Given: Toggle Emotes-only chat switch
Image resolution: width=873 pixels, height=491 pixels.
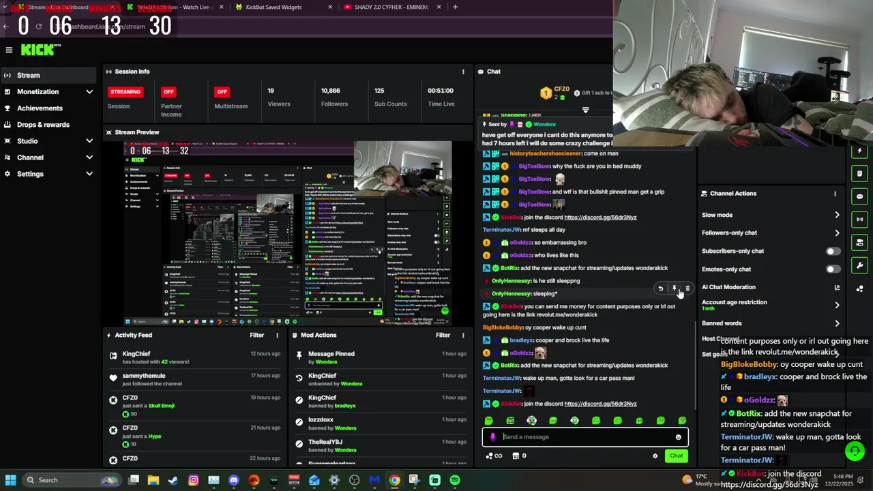Looking at the screenshot, I should coord(833,269).
